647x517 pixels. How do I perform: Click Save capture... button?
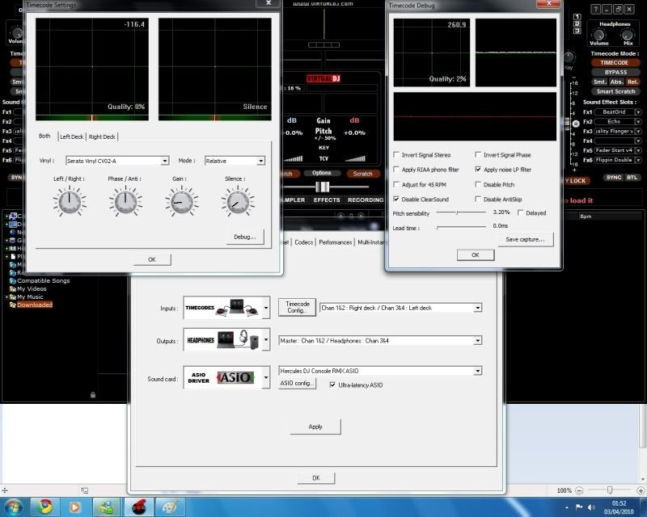point(525,240)
